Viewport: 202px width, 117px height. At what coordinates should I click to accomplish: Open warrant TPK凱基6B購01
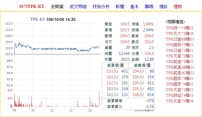pos(180,67)
